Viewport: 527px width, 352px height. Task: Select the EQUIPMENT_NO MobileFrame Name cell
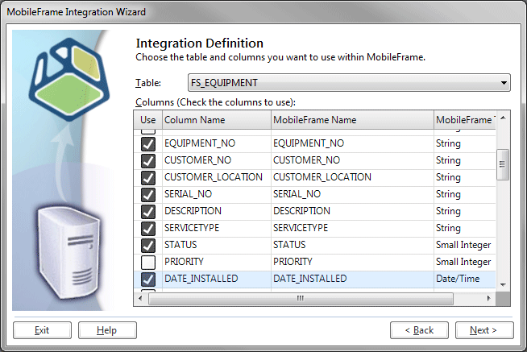(x=352, y=143)
